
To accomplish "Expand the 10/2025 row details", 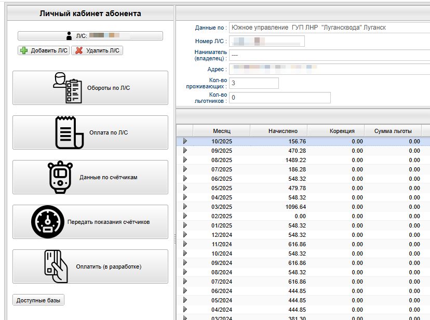I will (x=184, y=141).
